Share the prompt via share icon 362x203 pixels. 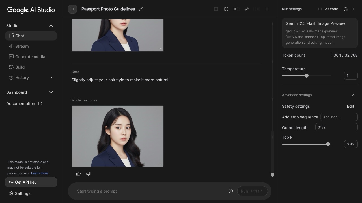pos(236,9)
